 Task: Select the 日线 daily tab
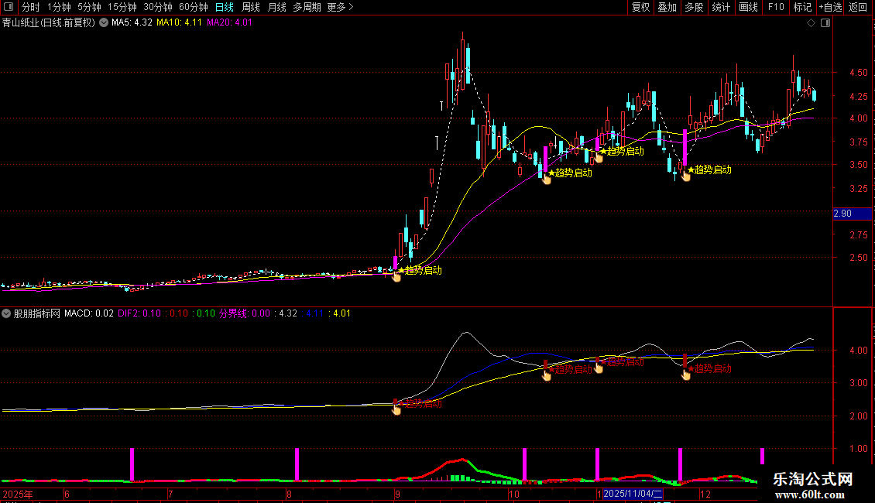[225, 7]
